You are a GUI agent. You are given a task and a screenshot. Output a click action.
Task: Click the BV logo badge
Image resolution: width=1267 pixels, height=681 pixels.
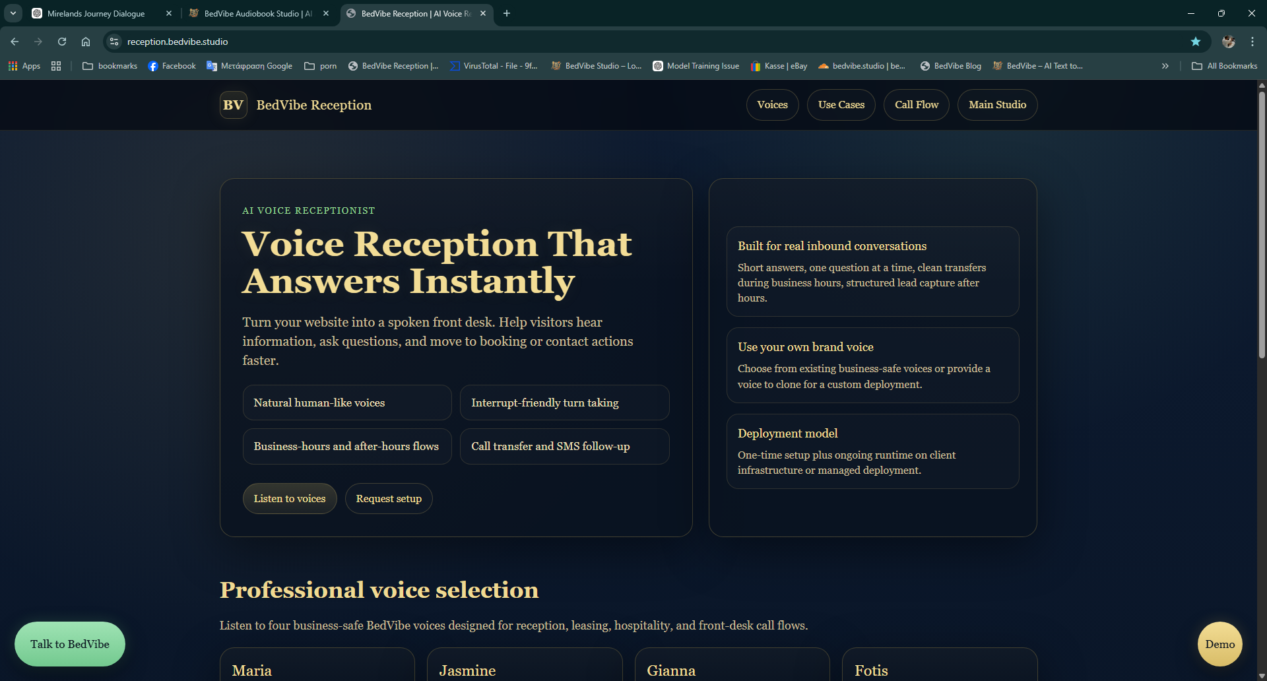point(234,105)
